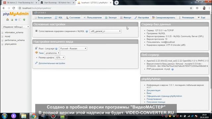This screenshot has height=119, width=212.
Task: Click the Chrome icon in taskbar
Action: click(34, 116)
